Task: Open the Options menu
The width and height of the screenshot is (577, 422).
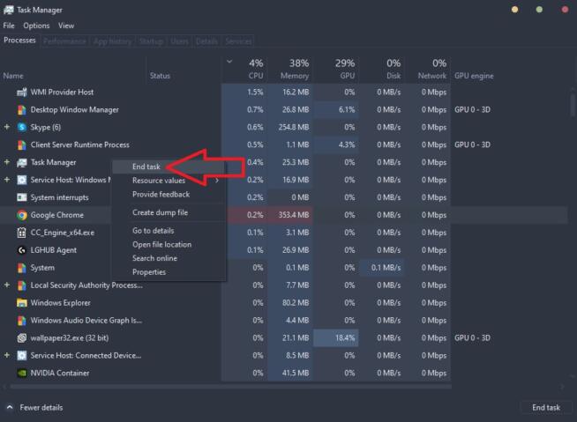Action: pyautogui.click(x=36, y=26)
